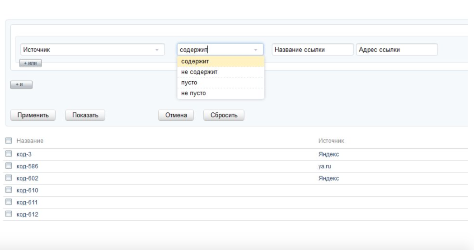Select 'содержит' option in dropdown list
This screenshot has height=250, width=474.
pos(220,61)
